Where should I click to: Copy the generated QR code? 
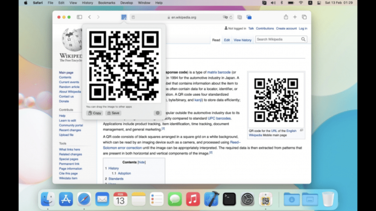pos(95,113)
